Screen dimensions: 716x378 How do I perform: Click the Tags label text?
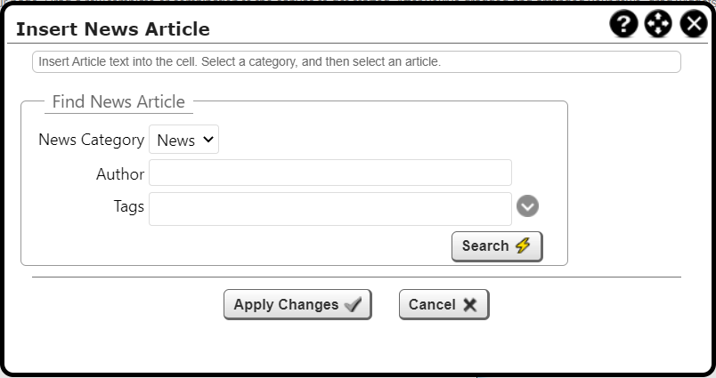point(129,206)
